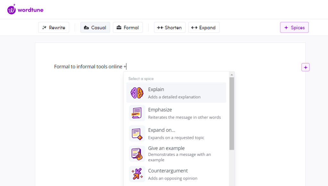The height and width of the screenshot is (186, 328).
Task: Toggle Casual writing tone
Action: point(95,27)
